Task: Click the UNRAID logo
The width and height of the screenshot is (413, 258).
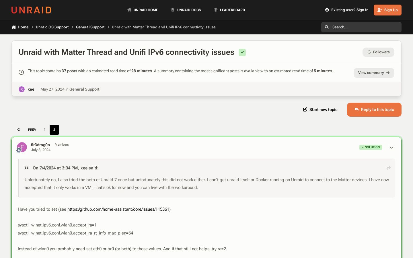Action: click(x=31, y=10)
